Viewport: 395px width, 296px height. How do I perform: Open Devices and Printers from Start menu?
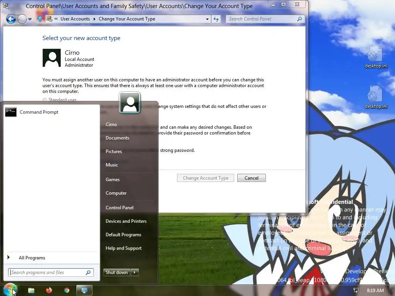(126, 221)
